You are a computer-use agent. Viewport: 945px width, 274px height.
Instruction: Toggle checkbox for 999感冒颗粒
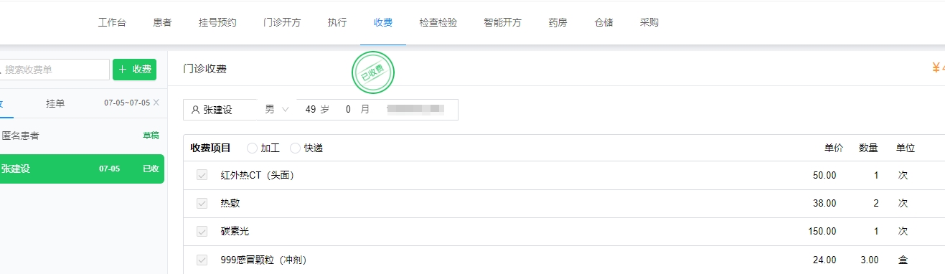pyautogui.click(x=202, y=260)
